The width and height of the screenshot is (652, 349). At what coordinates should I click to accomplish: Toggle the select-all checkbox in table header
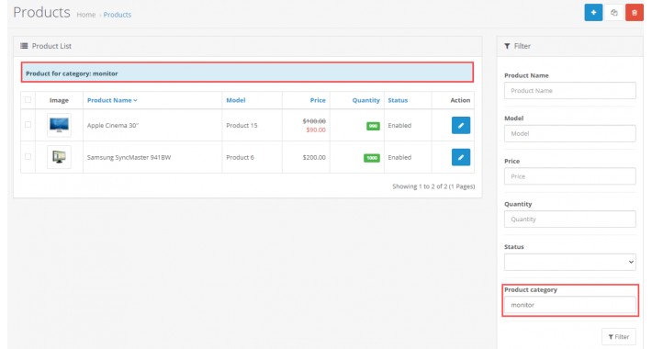point(28,99)
